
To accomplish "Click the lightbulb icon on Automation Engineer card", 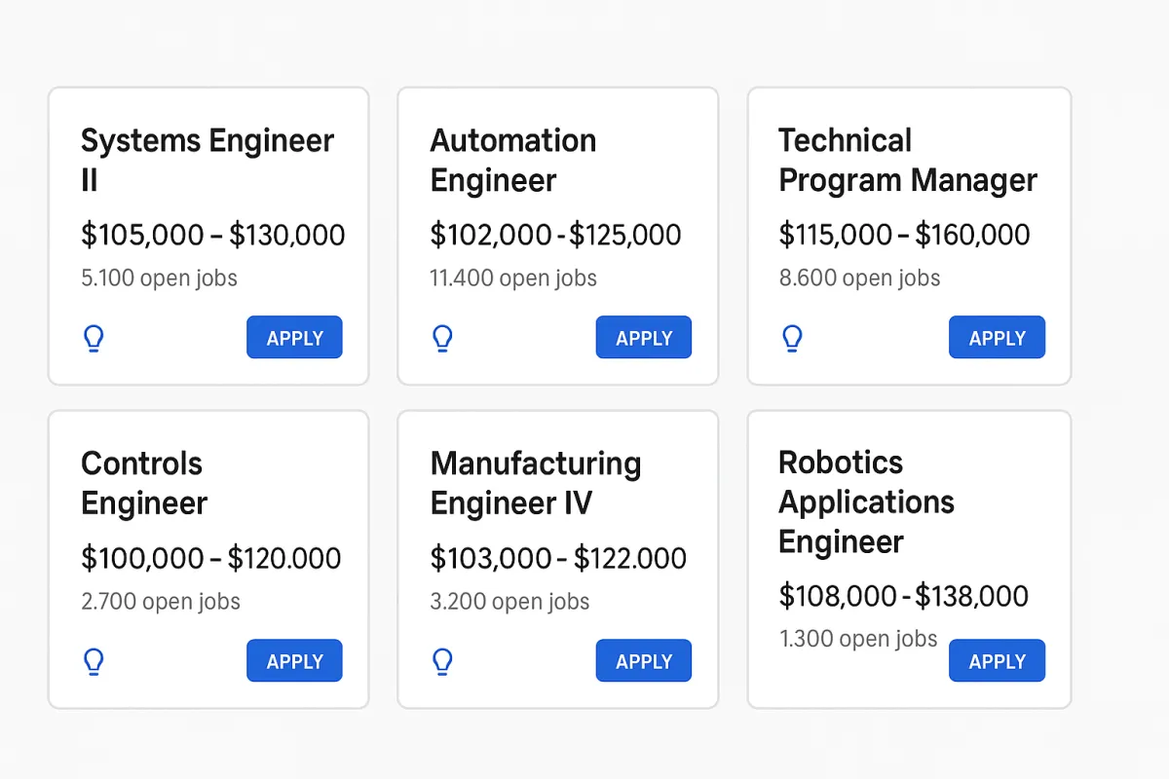I will tap(442, 338).
